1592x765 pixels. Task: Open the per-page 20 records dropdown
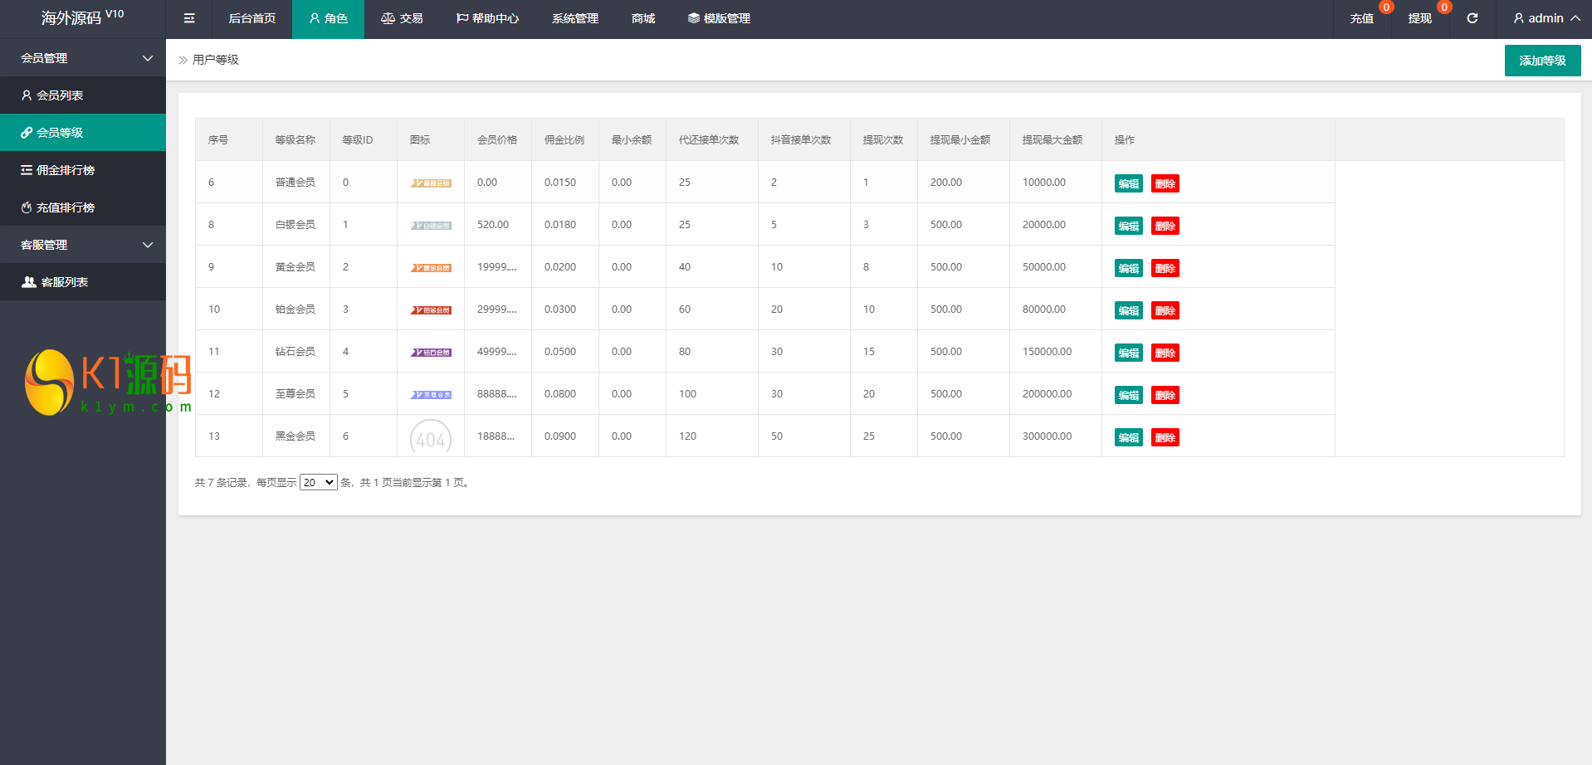coord(318,483)
